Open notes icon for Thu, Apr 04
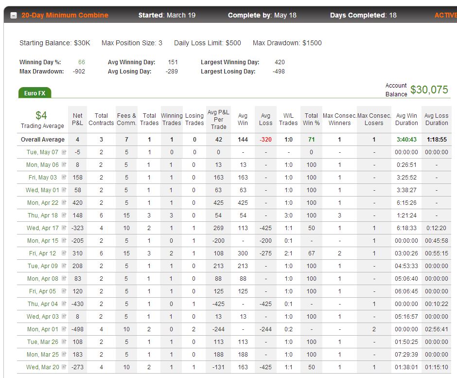Image resolution: width=457 pixels, height=378 pixels. pyautogui.click(x=64, y=304)
